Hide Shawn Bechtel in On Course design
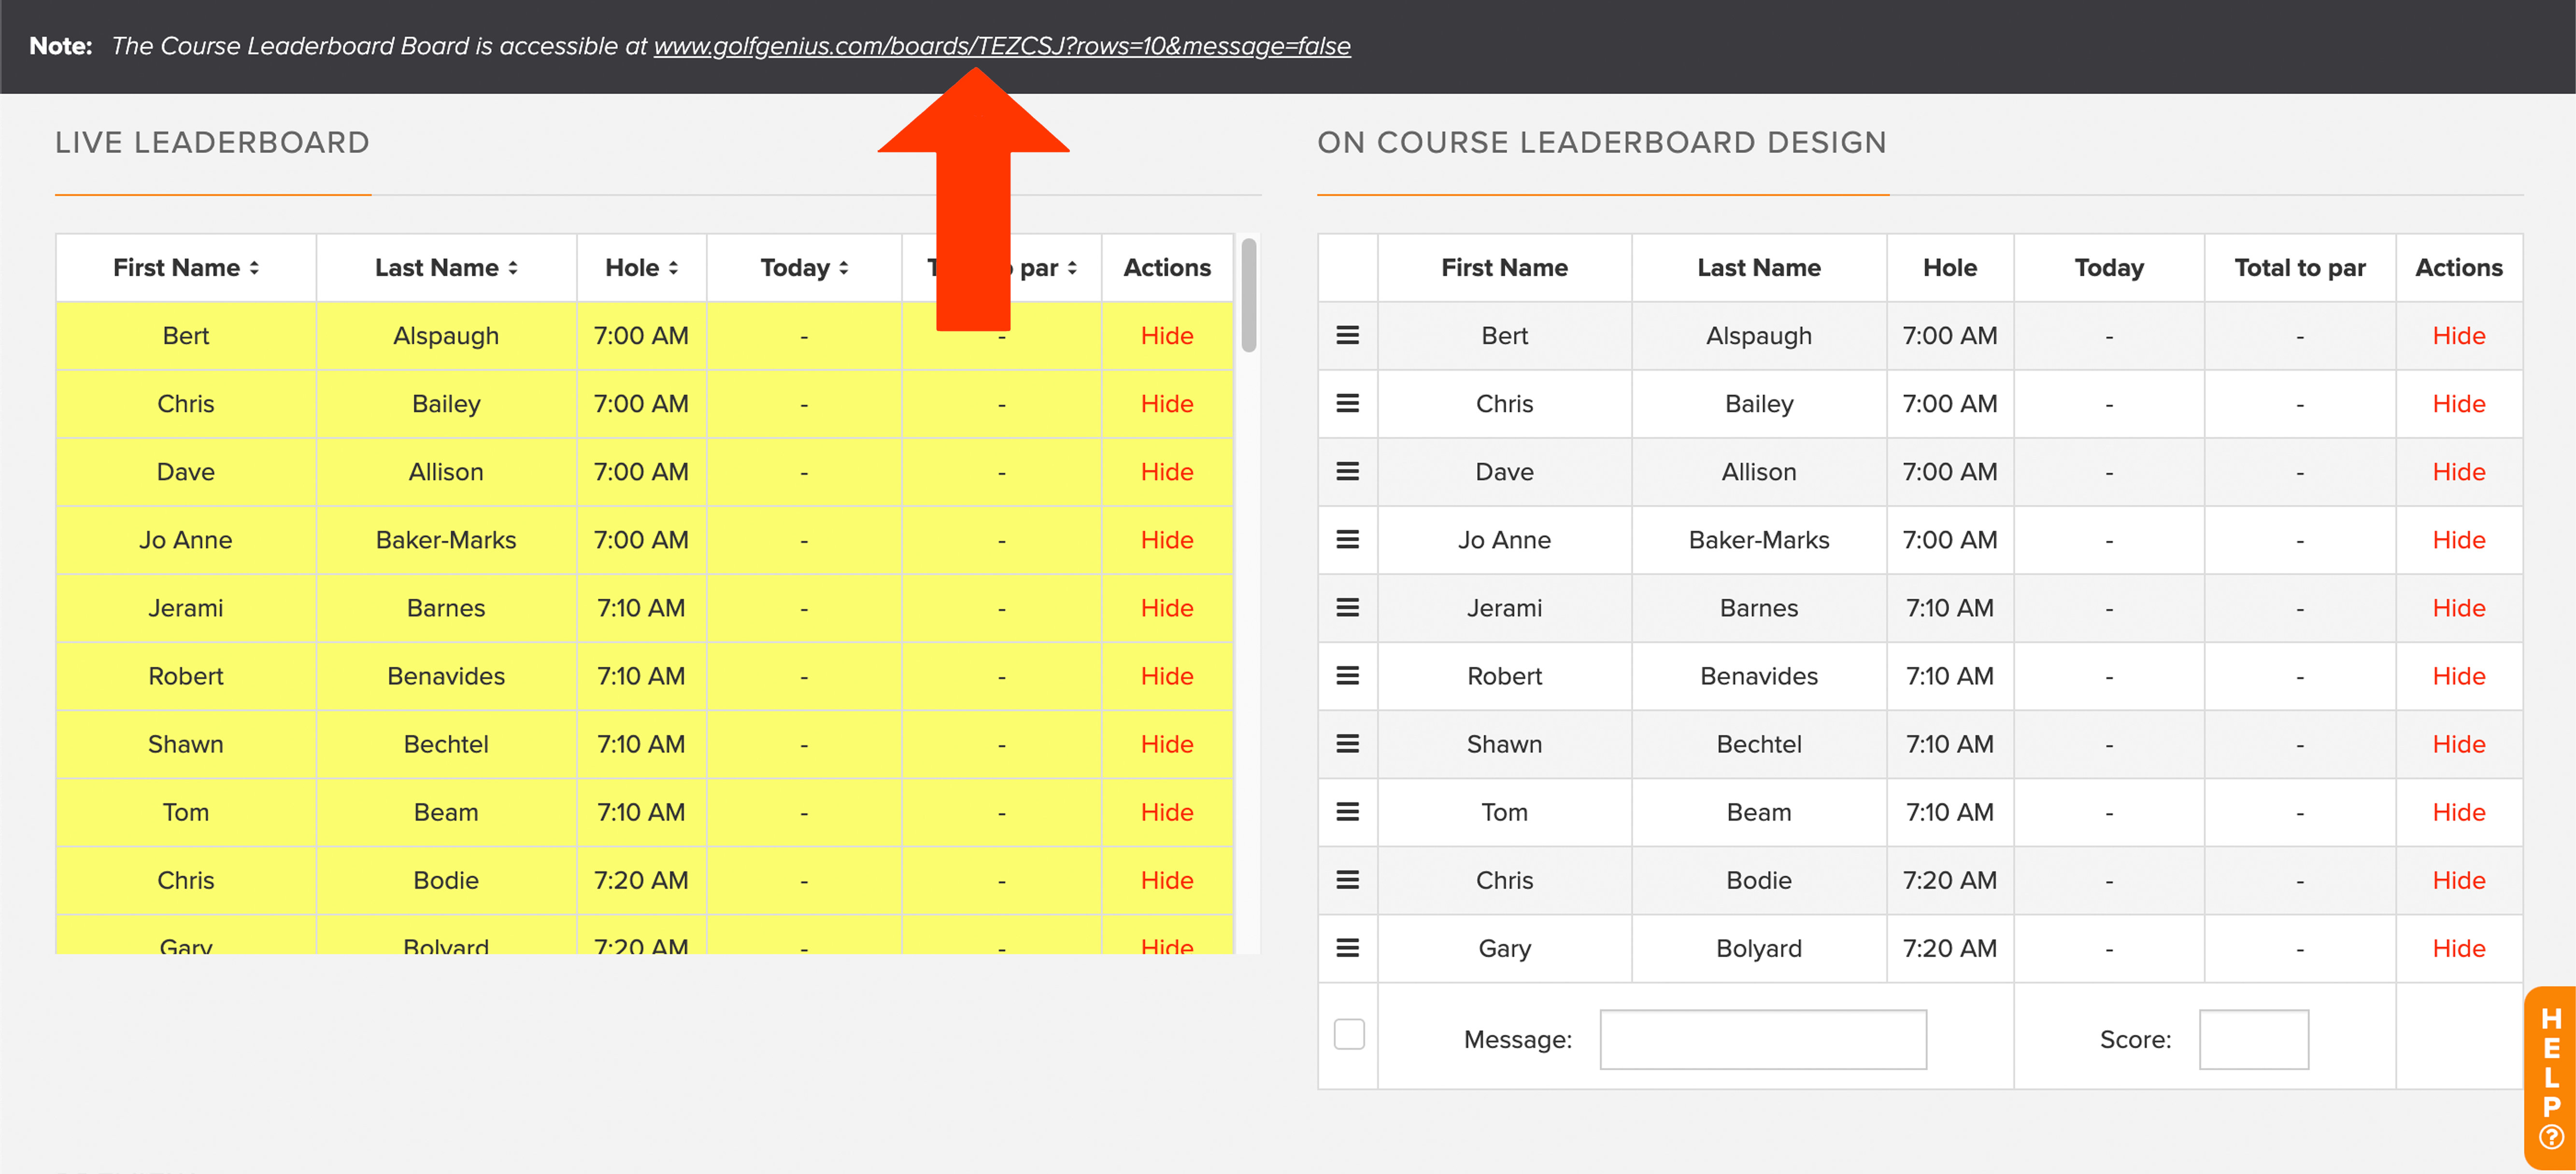 point(2459,743)
